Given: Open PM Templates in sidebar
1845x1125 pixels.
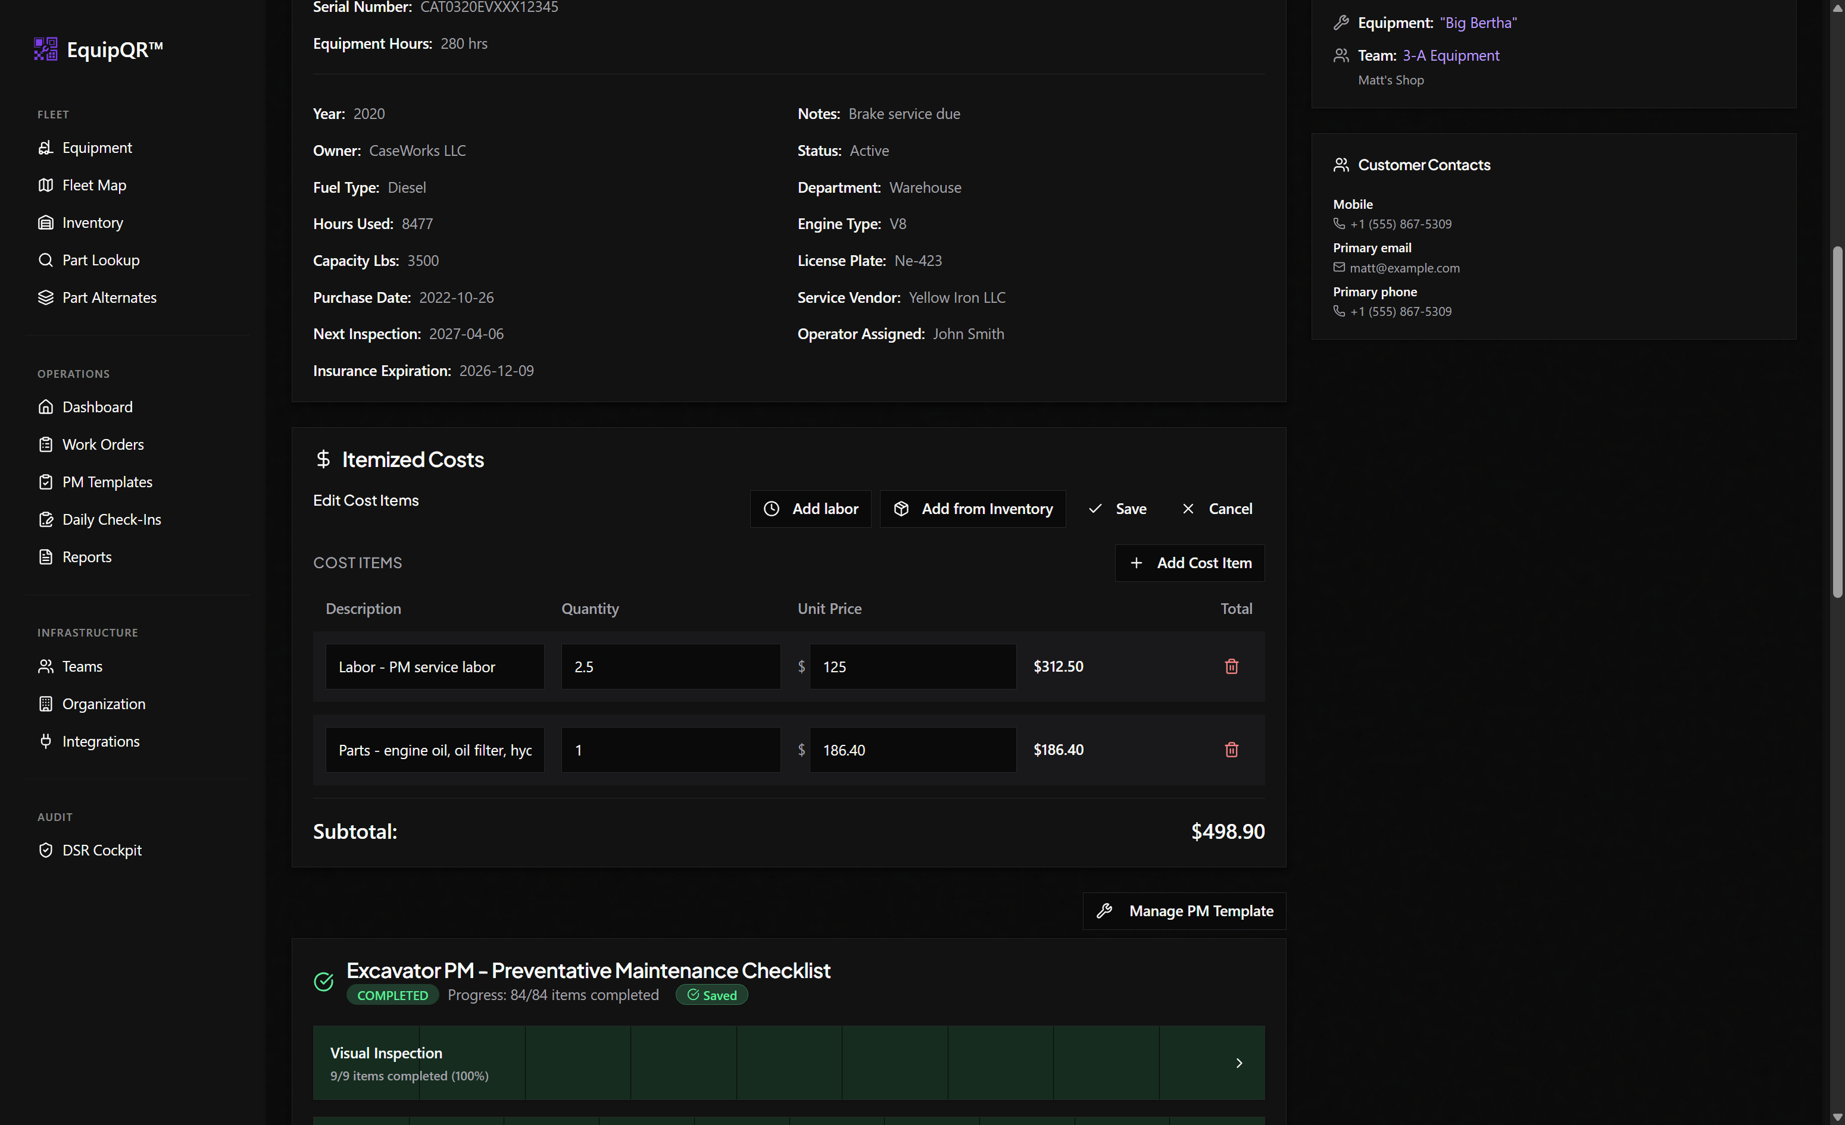Looking at the screenshot, I should [x=107, y=482].
